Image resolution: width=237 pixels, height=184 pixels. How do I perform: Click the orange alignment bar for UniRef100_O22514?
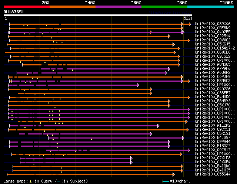coord(89,36)
